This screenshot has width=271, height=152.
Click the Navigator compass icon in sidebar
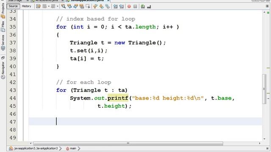point(3,77)
